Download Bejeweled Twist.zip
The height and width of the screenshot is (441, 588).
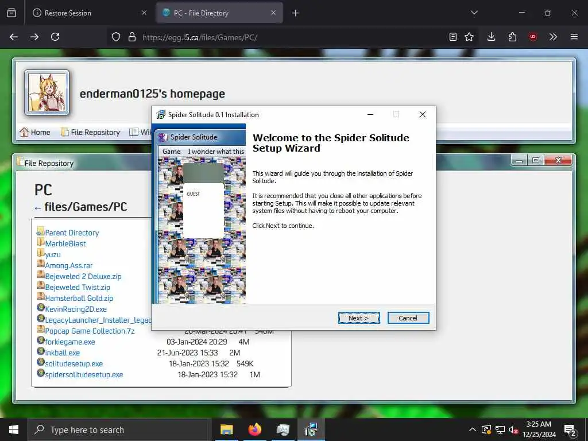click(78, 287)
